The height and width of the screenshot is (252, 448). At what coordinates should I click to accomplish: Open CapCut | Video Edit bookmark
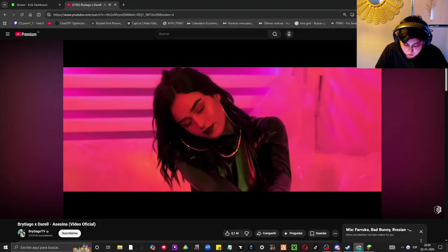coord(142,23)
